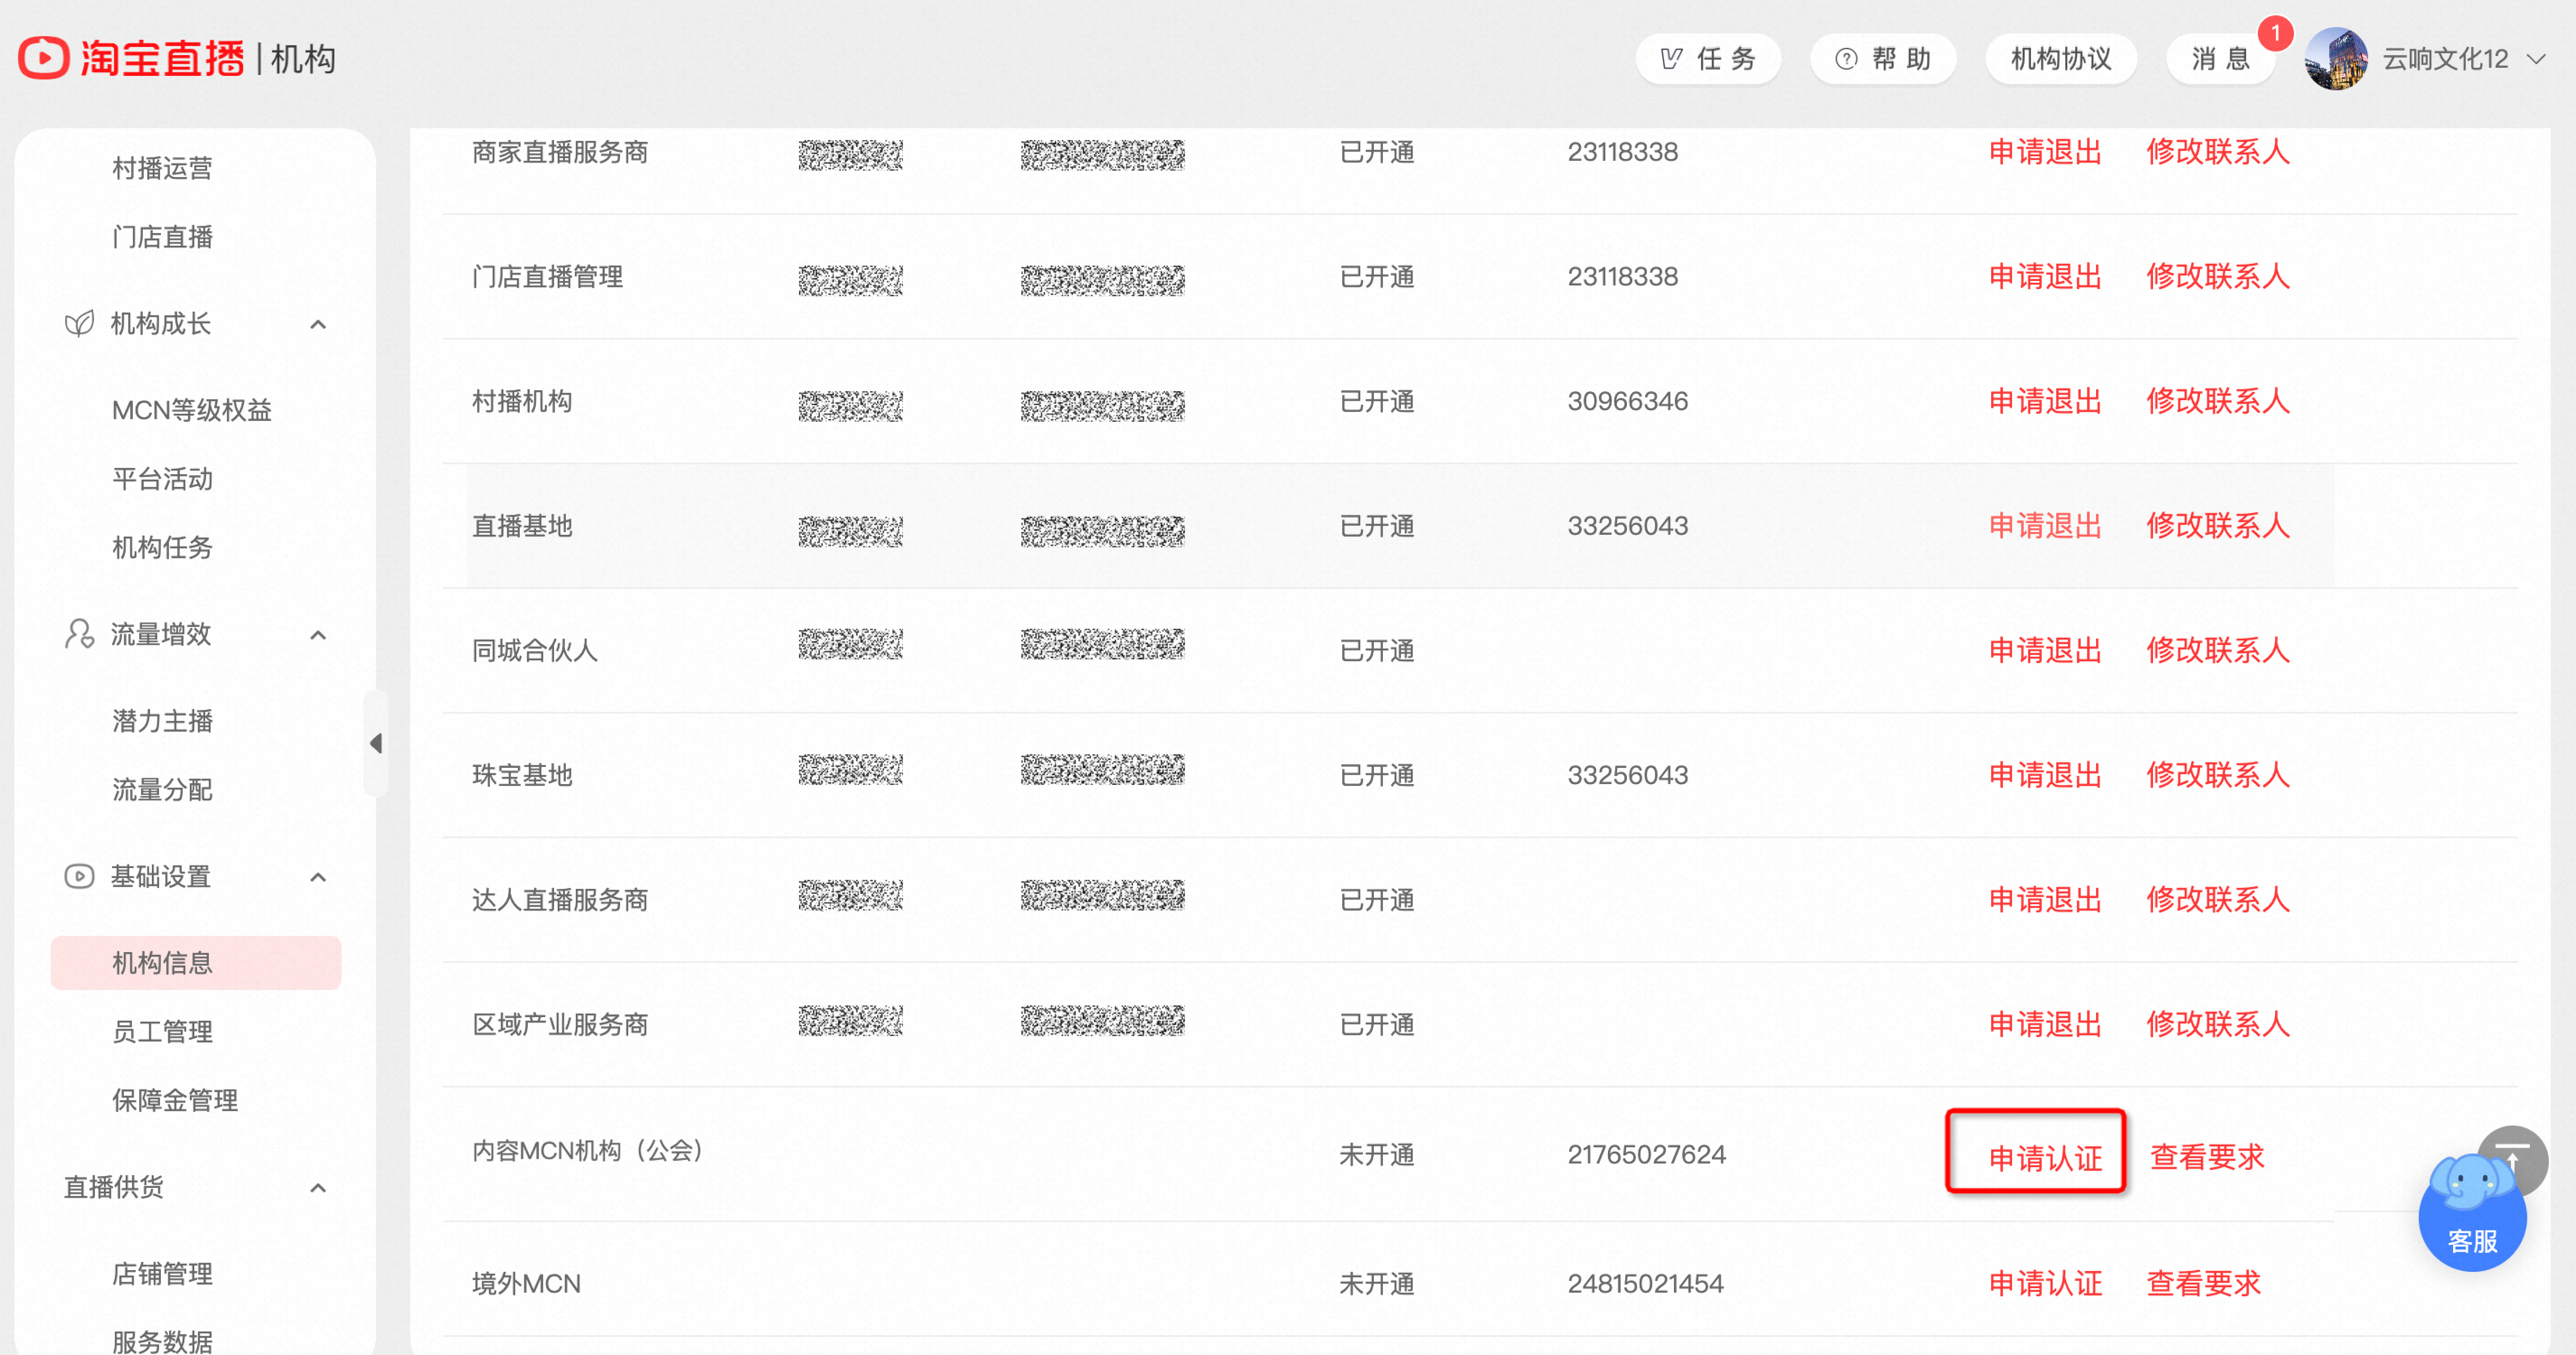The width and height of the screenshot is (2576, 1355).
Task: Open the 任务 tasks button
Action: coord(1708,59)
